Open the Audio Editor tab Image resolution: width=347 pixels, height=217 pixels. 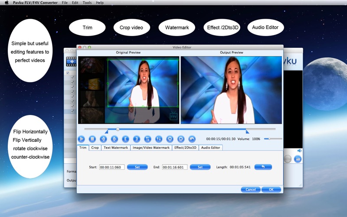(x=210, y=148)
